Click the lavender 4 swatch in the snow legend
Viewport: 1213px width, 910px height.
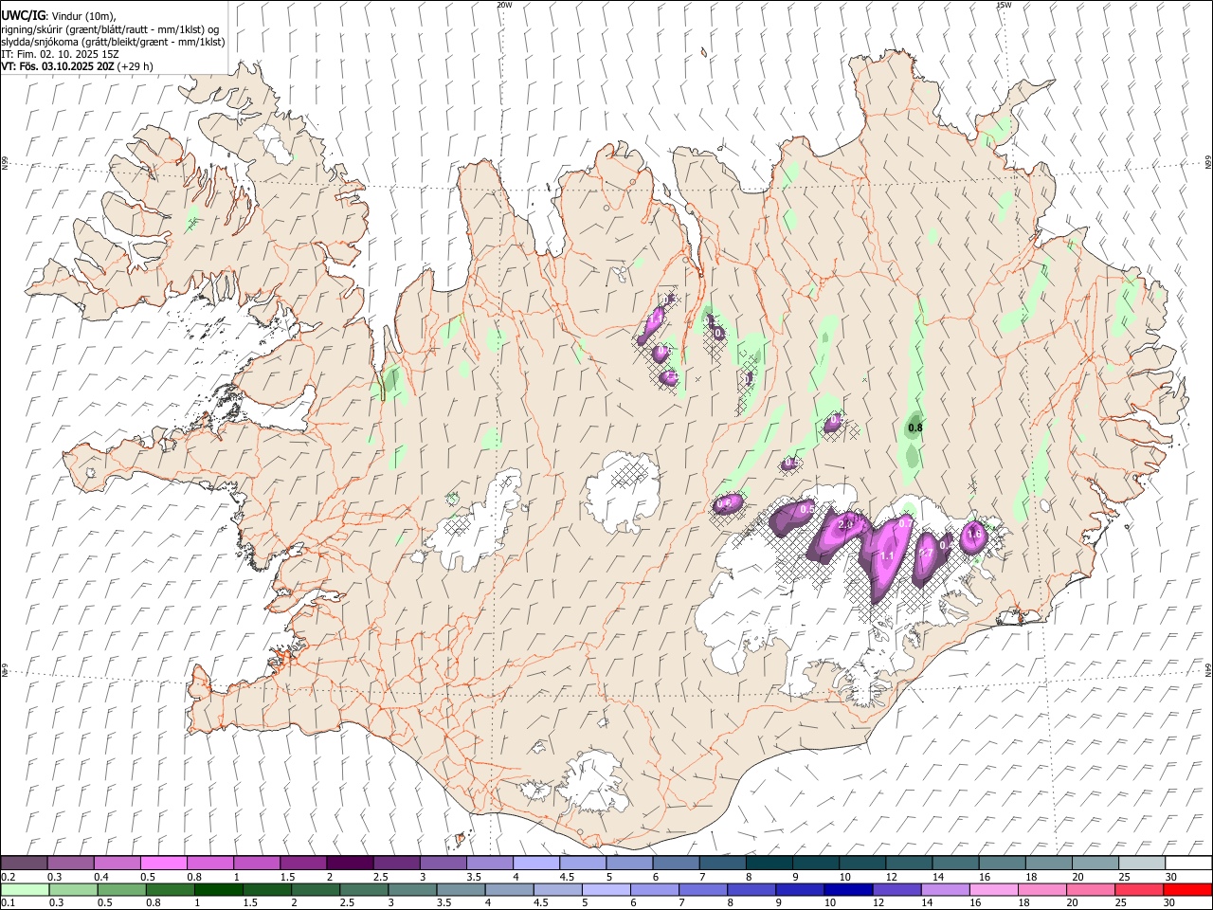[535, 863]
